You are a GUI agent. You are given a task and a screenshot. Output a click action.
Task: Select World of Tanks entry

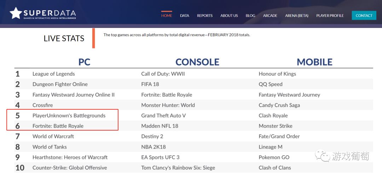coord(50,147)
